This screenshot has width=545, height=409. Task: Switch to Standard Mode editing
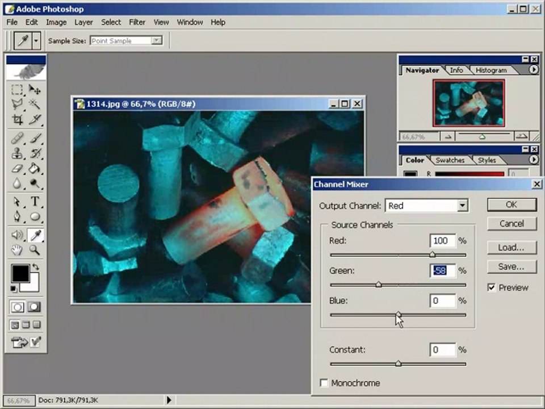[17, 307]
